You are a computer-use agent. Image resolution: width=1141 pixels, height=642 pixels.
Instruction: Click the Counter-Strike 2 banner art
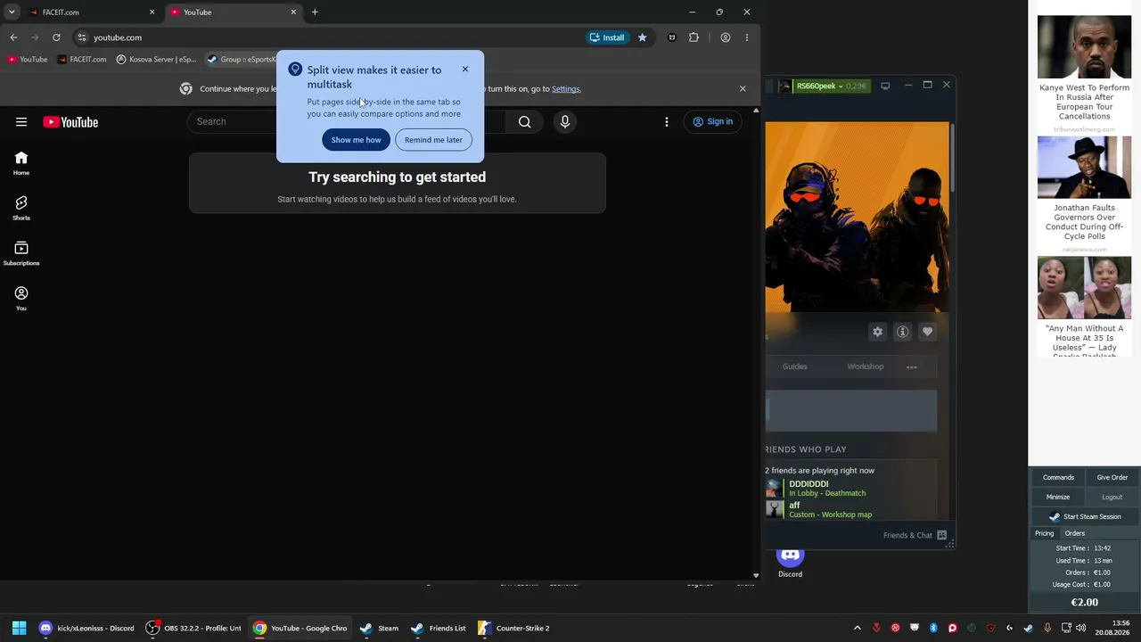858,217
